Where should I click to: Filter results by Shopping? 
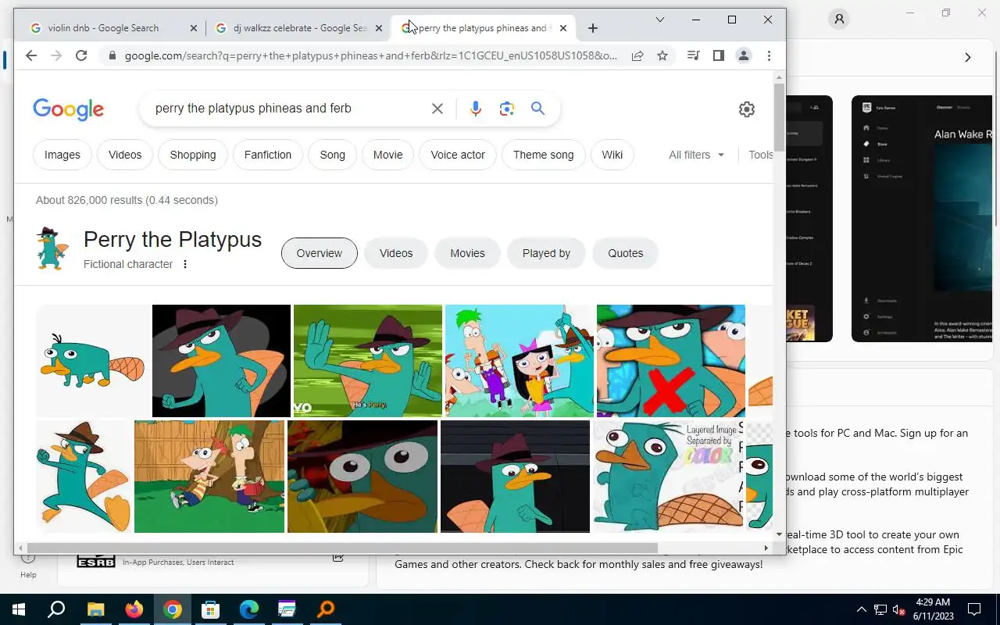pos(193,155)
